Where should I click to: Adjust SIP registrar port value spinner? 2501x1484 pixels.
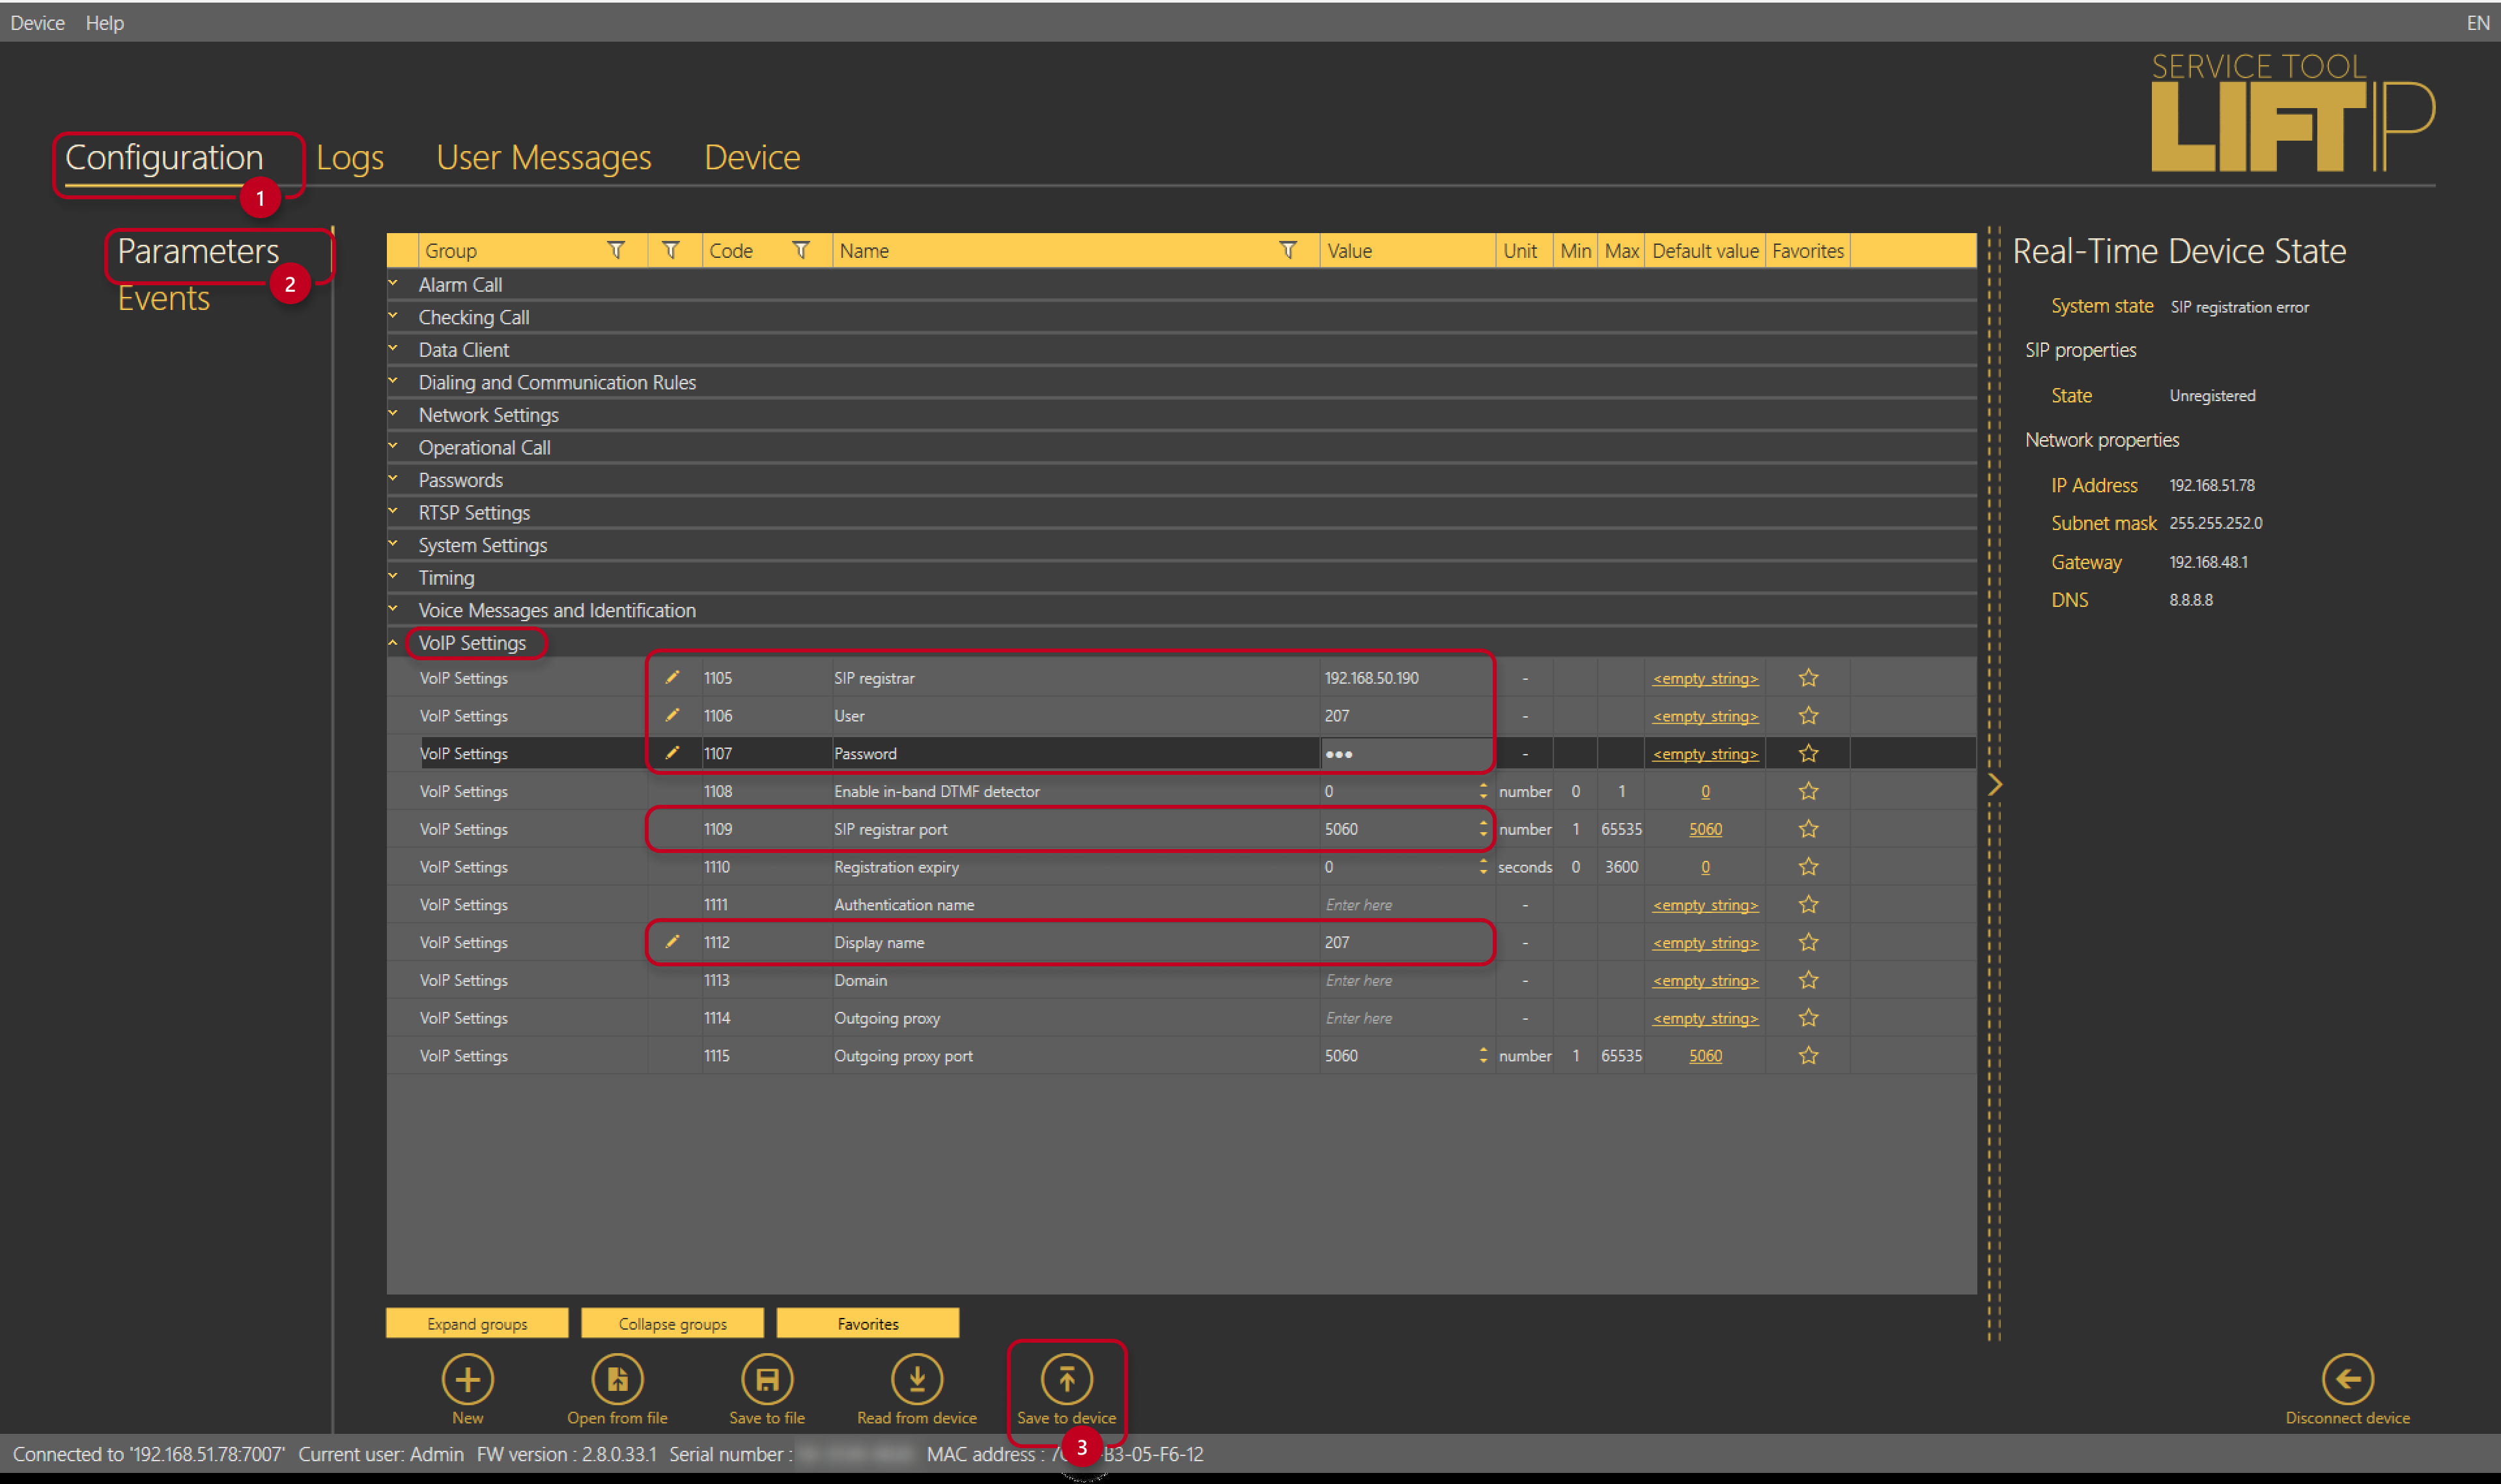(x=1483, y=829)
